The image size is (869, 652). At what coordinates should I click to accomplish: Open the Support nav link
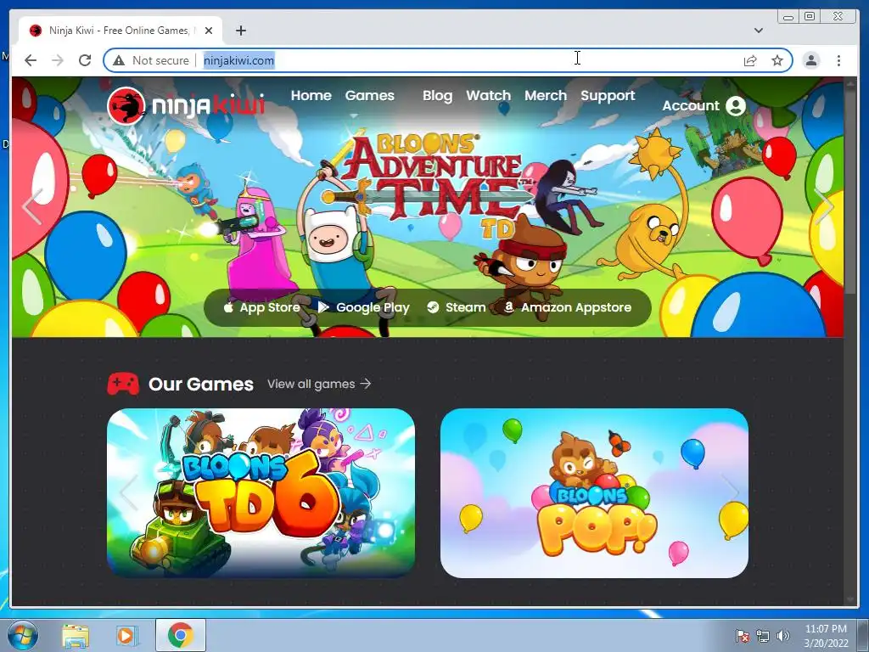[x=608, y=95]
